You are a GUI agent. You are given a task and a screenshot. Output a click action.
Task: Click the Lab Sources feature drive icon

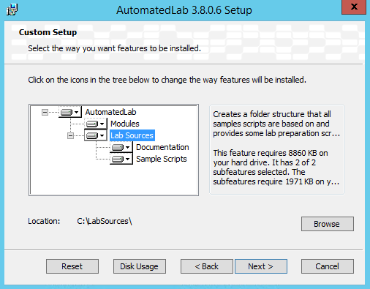point(92,135)
